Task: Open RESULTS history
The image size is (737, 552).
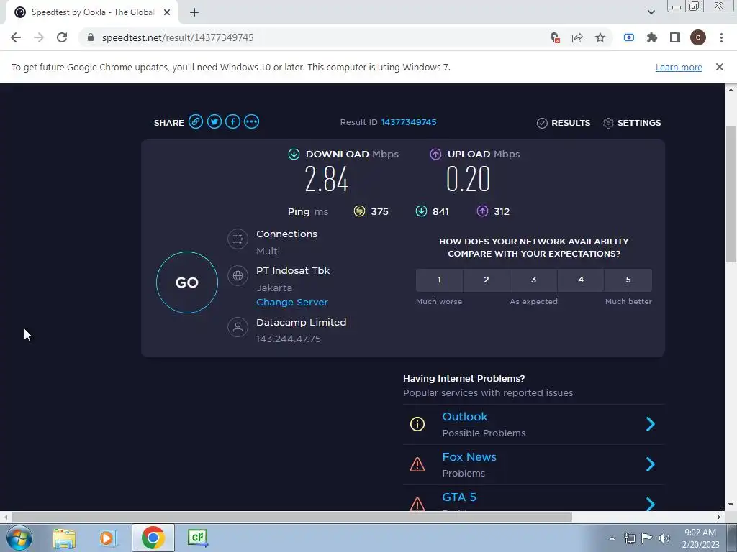Action: [564, 123]
